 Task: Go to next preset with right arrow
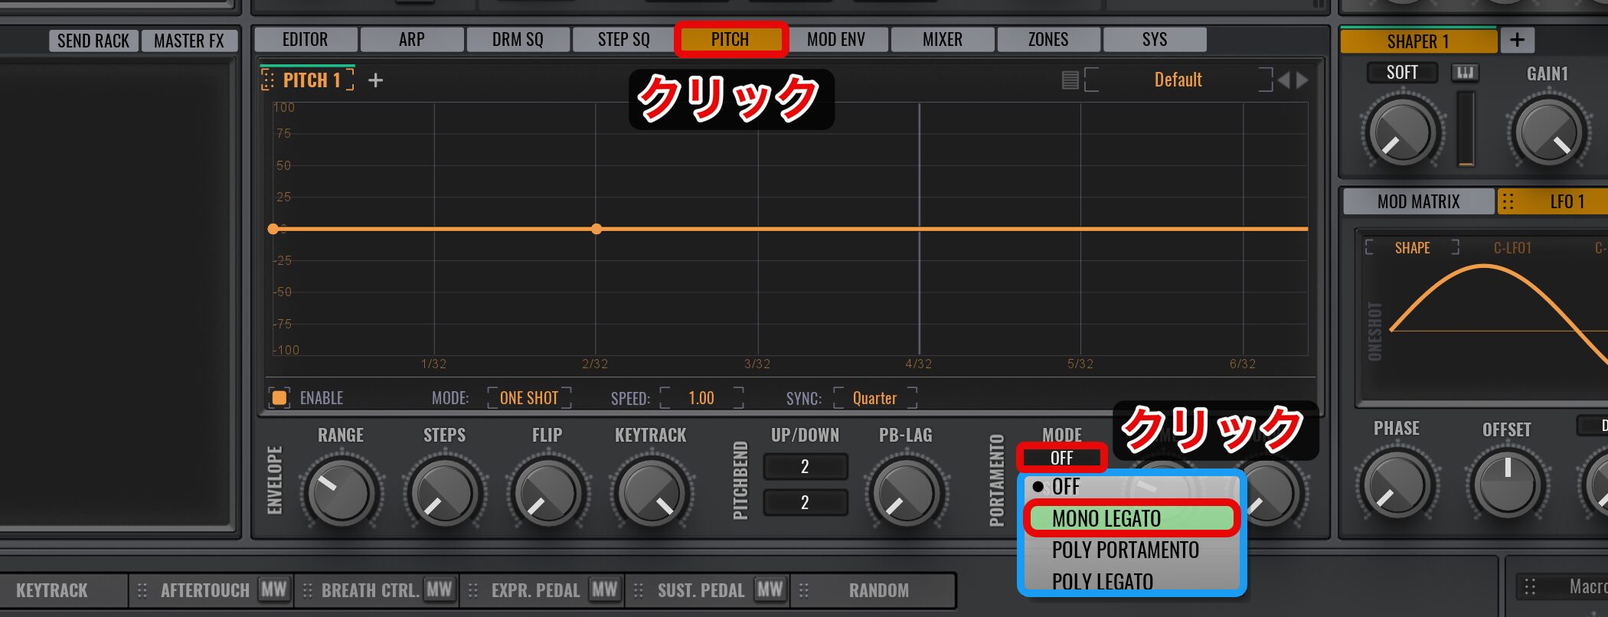point(1302,80)
